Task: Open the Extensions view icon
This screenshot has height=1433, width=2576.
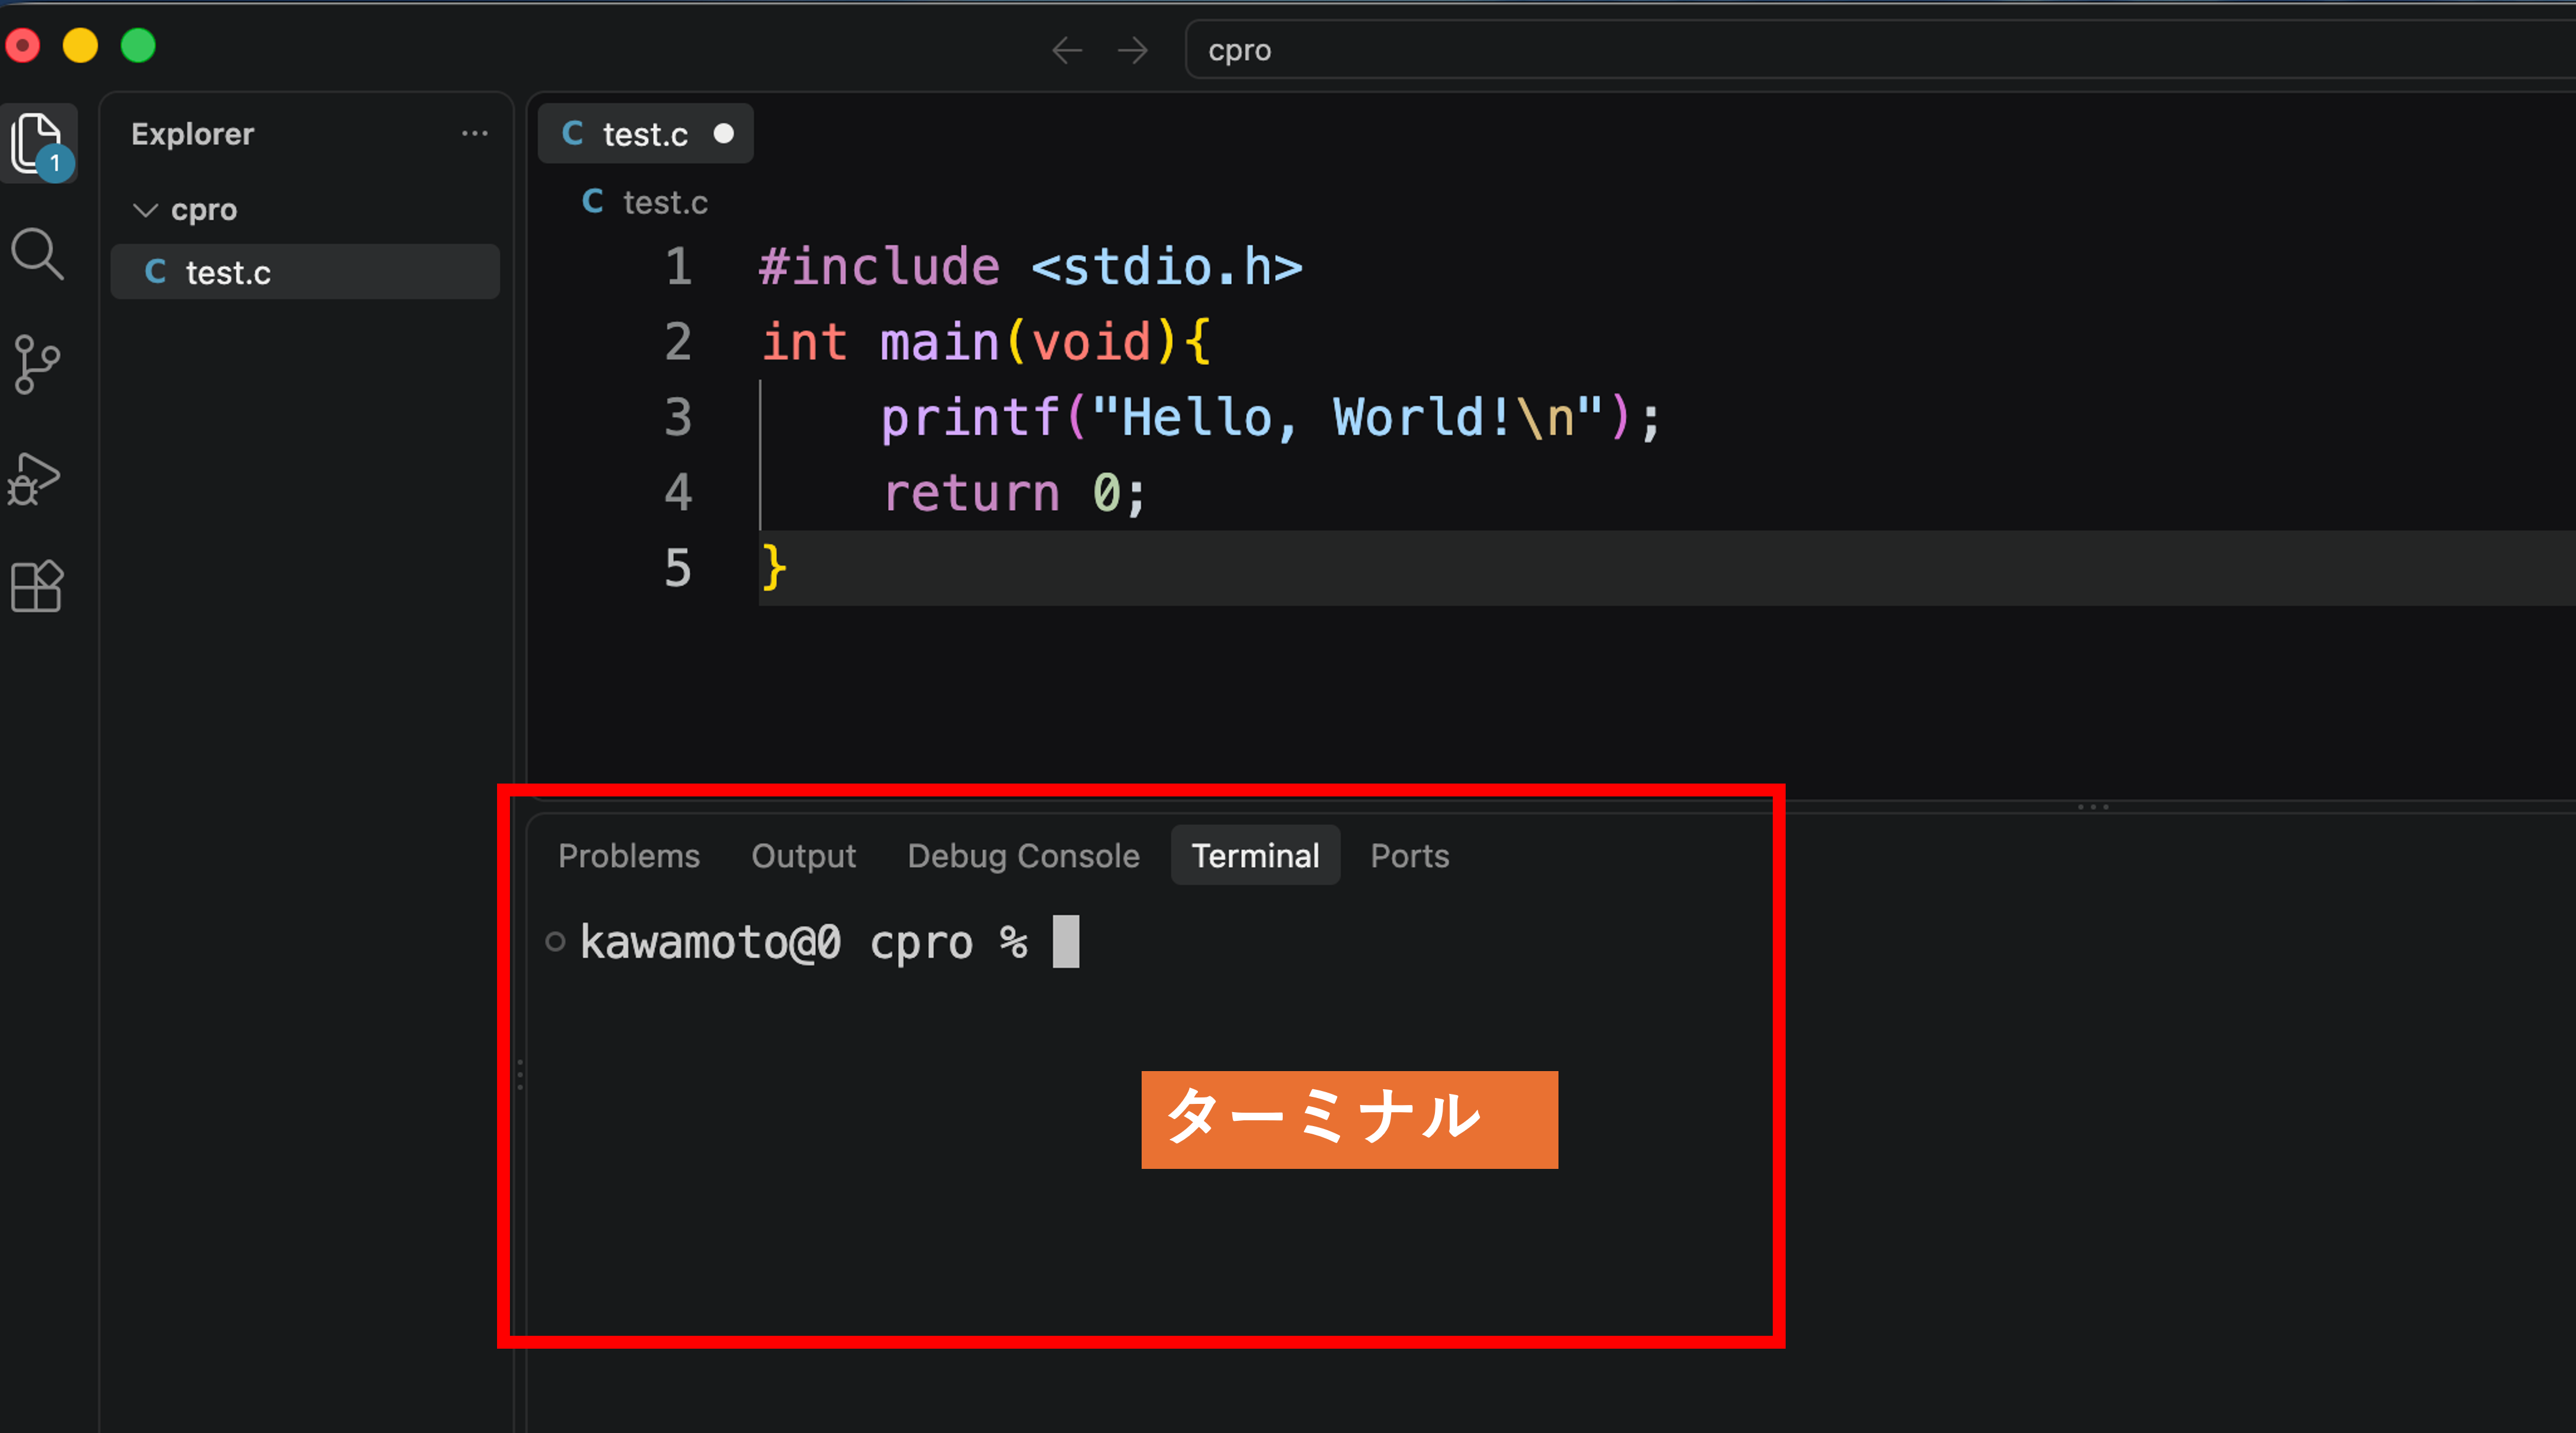Action: pyautogui.click(x=37, y=586)
